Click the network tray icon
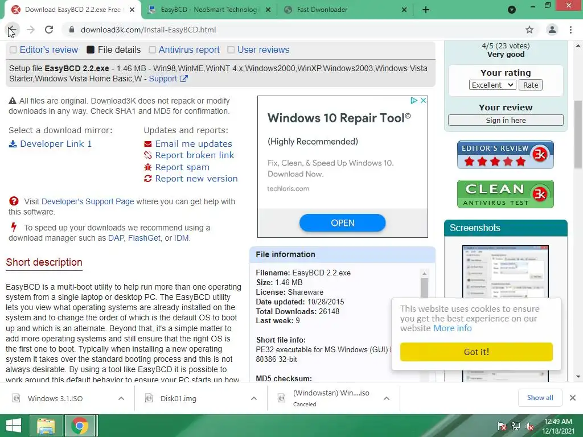Image resolution: width=583 pixels, height=437 pixels. 516,426
